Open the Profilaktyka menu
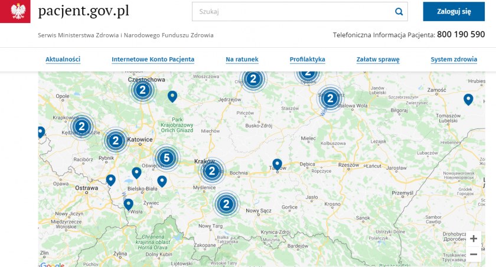The image size is (496, 267). [x=308, y=60]
